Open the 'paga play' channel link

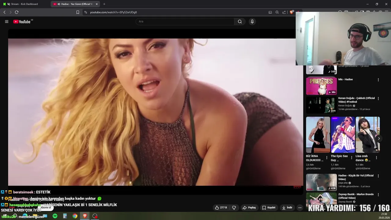(x=343, y=183)
